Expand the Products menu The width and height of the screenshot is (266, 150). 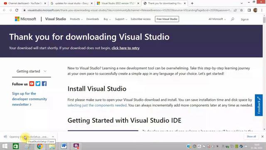pyautogui.click(x=76, y=19)
